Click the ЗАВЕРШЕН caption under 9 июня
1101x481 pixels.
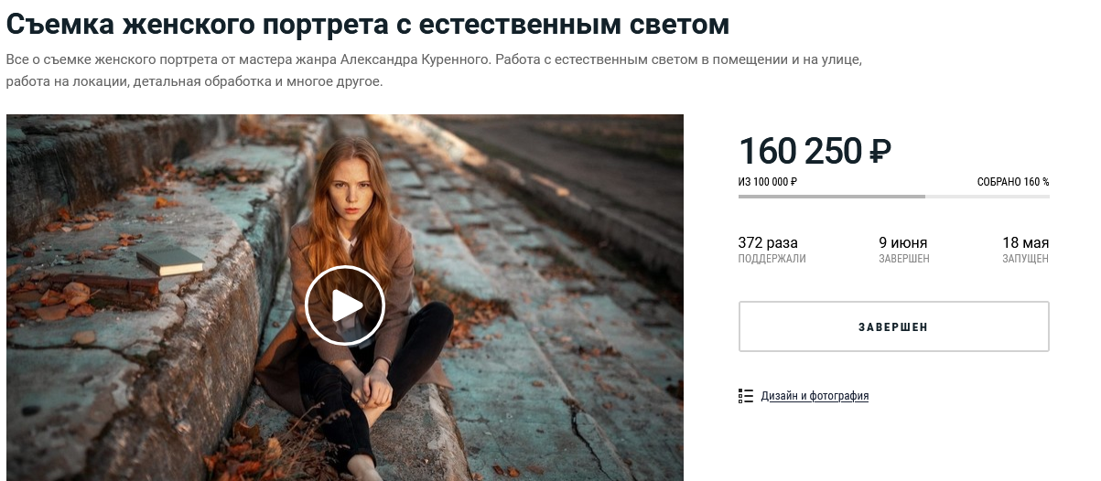click(x=904, y=259)
